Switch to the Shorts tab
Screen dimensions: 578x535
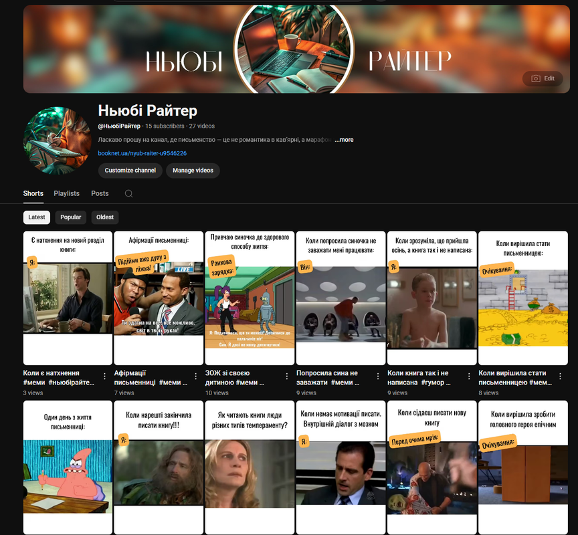tap(33, 193)
